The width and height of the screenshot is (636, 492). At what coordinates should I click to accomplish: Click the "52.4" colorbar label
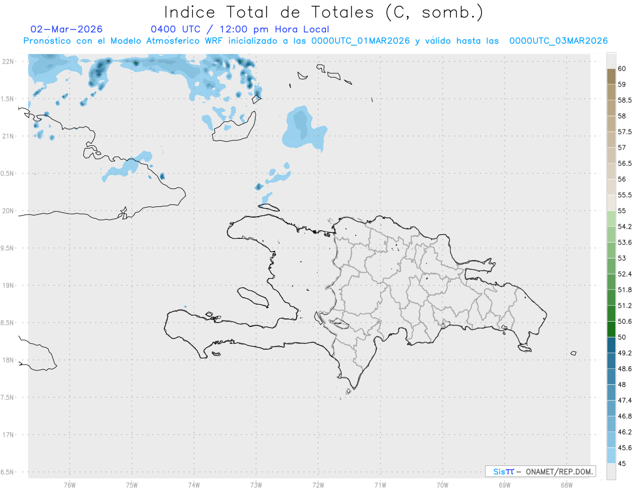click(624, 274)
